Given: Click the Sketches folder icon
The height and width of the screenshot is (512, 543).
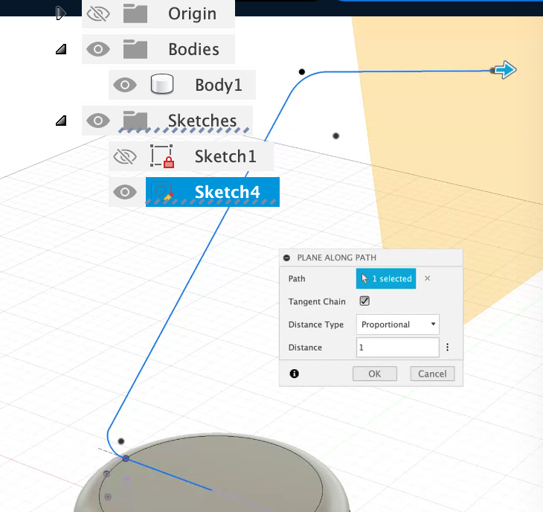Looking at the screenshot, I should [135, 121].
